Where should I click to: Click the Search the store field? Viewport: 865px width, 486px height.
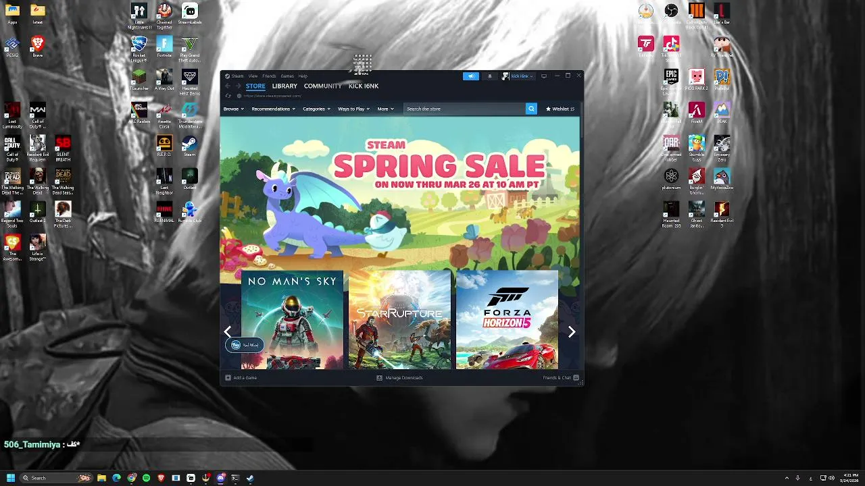(465, 109)
